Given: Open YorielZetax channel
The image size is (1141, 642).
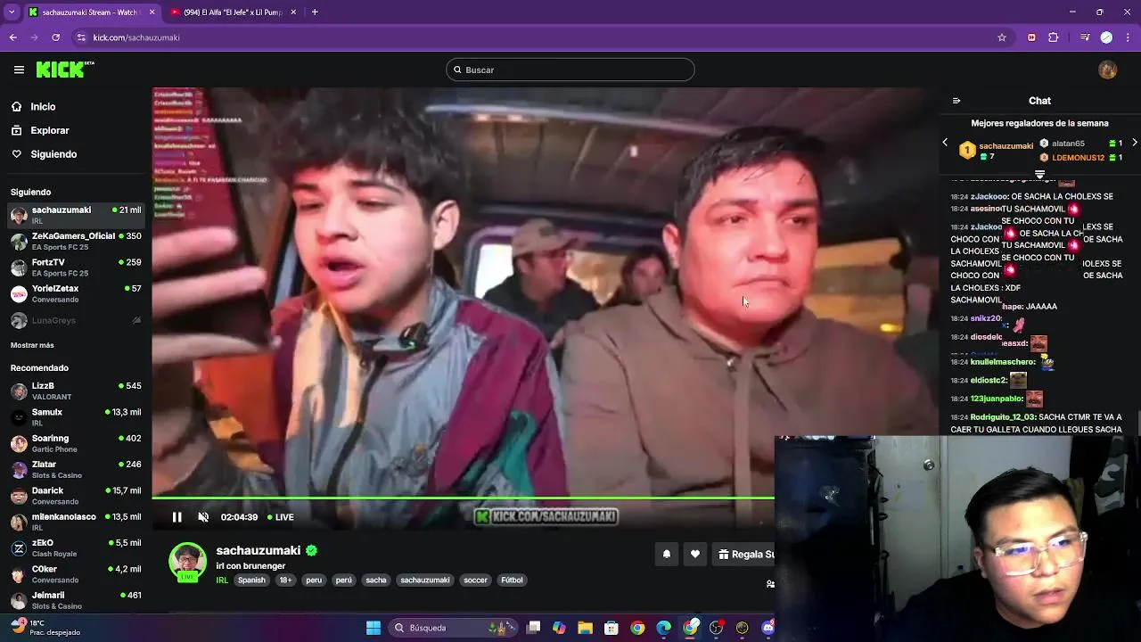Looking at the screenshot, I should coord(75,293).
